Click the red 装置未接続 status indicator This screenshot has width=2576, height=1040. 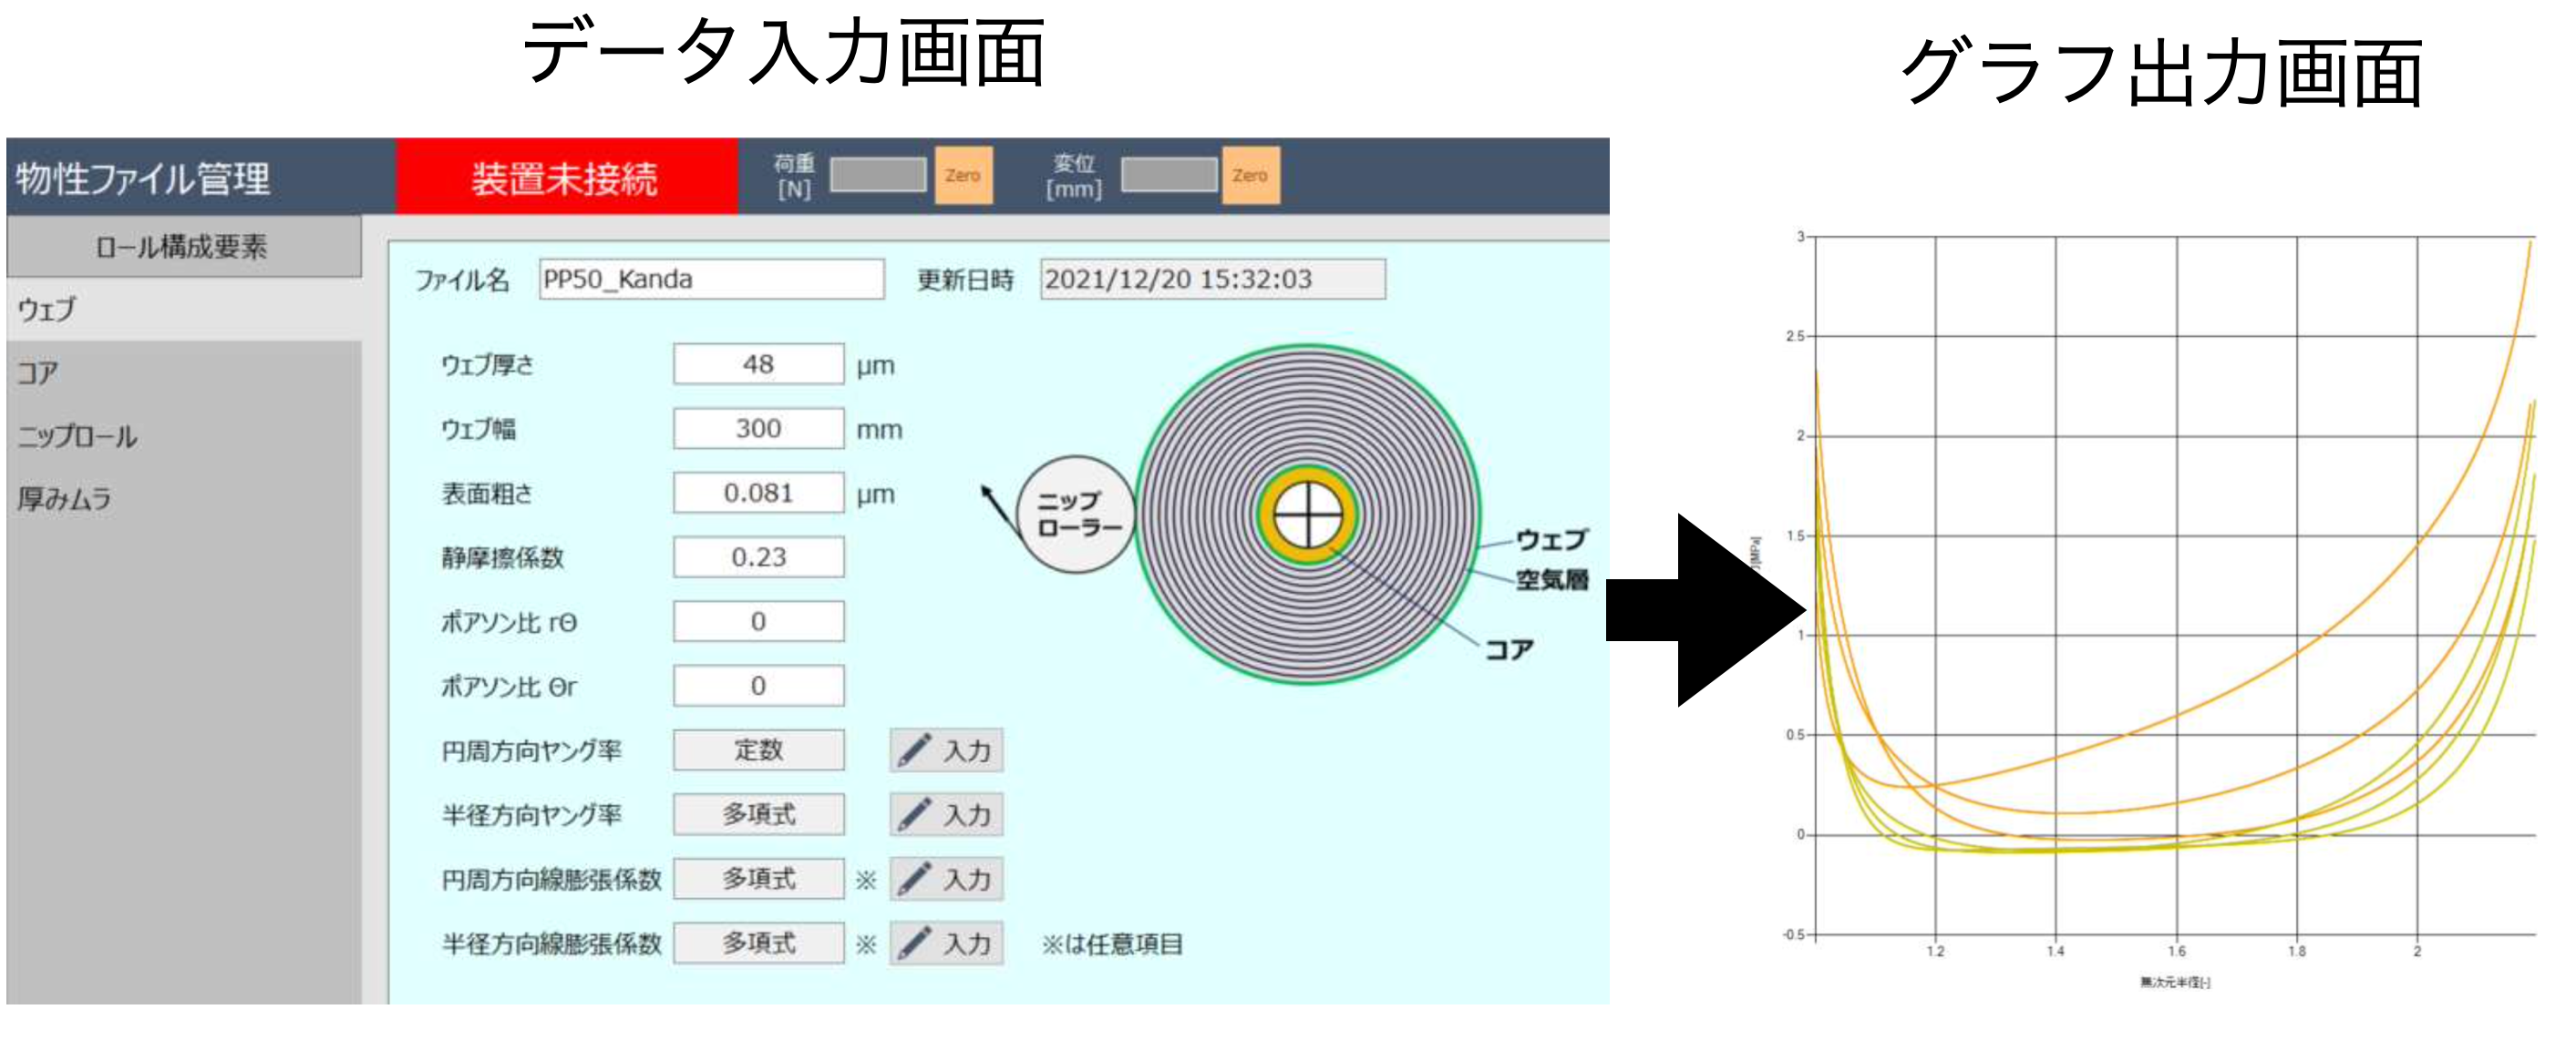566,178
